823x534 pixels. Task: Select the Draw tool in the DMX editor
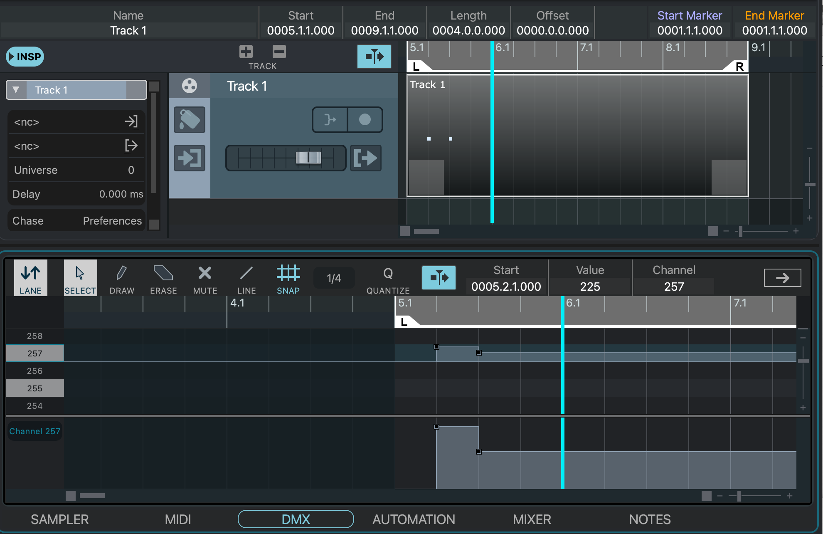[121, 278]
